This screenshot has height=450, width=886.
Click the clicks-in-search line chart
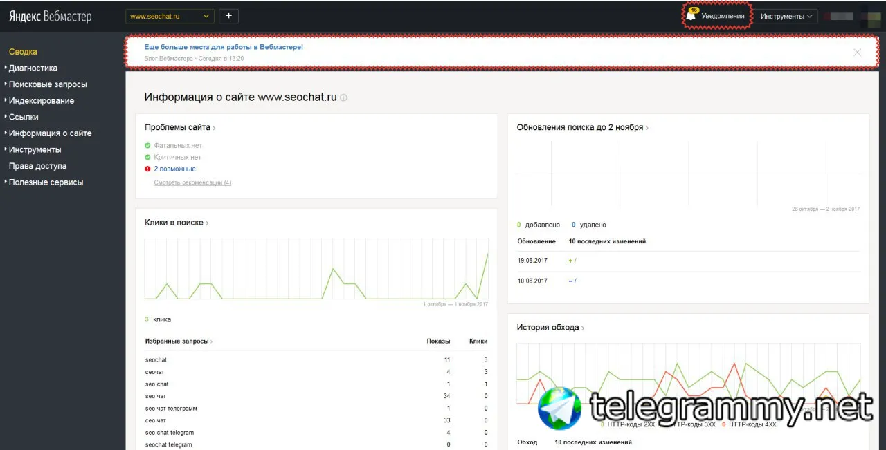point(316,269)
